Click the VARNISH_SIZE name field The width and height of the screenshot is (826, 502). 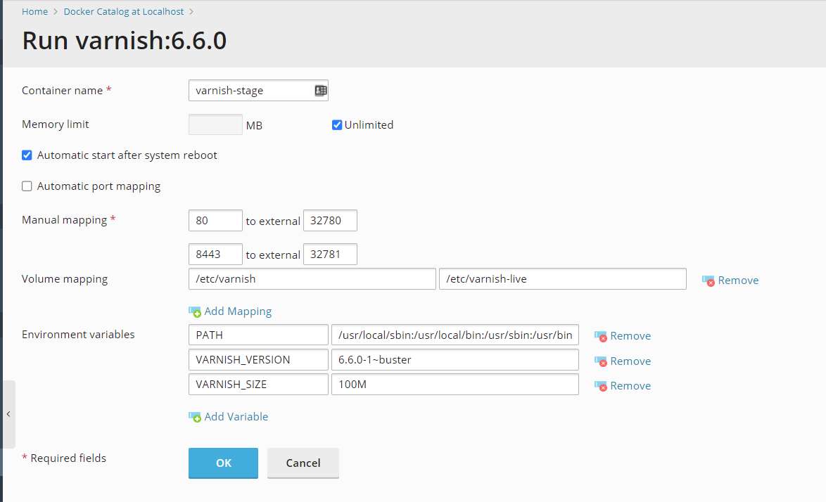click(258, 384)
